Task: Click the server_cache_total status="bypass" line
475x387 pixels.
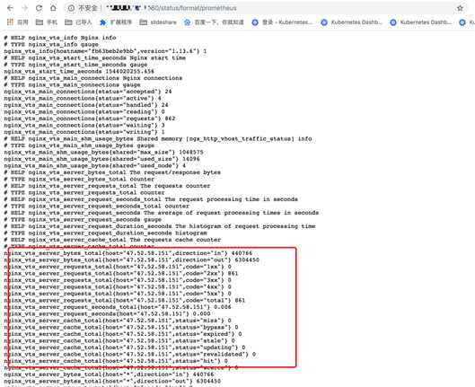Action: [x=121, y=328]
